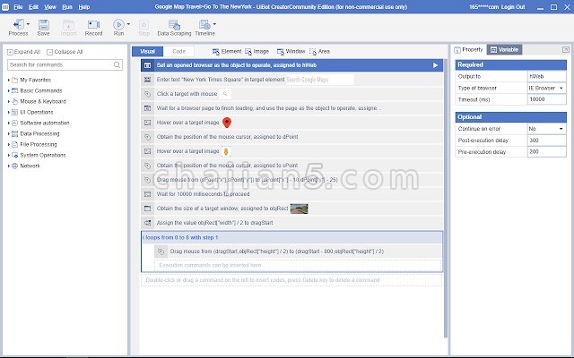Click the File Processing icon
This screenshot has height=358, width=574.
pyautogui.click(x=14, y=145)
